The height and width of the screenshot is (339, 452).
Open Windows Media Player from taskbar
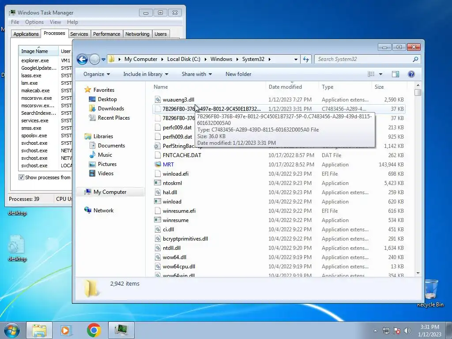[66, 330]
